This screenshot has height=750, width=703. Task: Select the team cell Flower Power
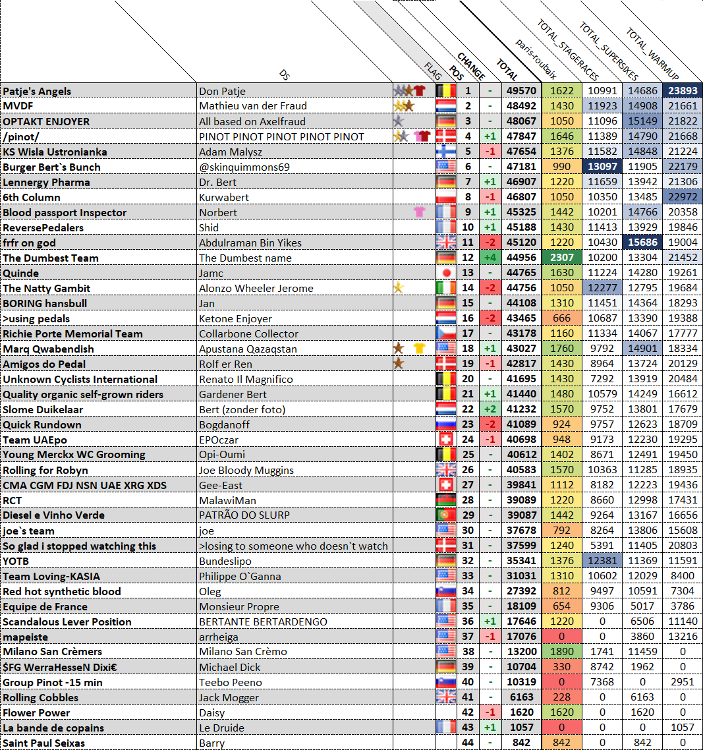pyautogui.click(x=99, y=712)
